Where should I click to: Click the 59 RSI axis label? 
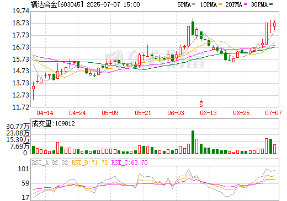point(25,183)
